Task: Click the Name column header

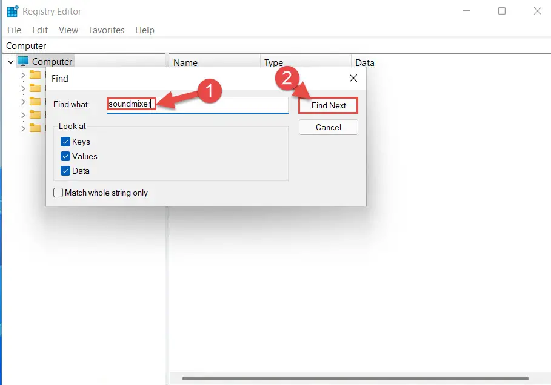Action: coord(215,62)
